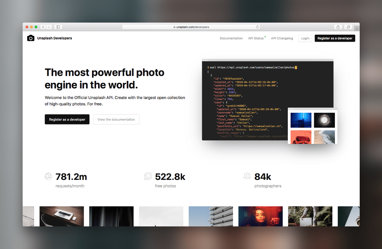Check the API Status link
The image size is (382, 249).
click(256, 38)
